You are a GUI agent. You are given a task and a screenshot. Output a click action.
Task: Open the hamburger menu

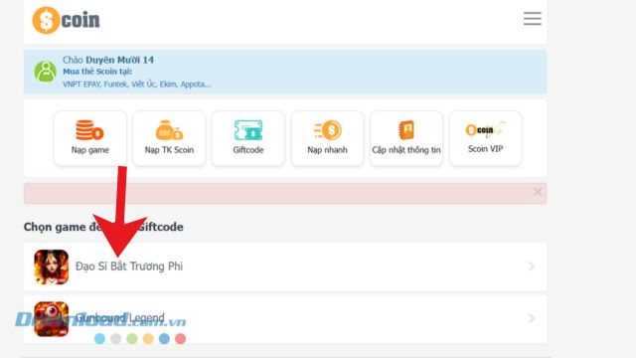pos(533,19)
